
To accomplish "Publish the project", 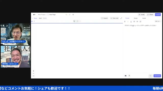I will click(x=158, y=15).
